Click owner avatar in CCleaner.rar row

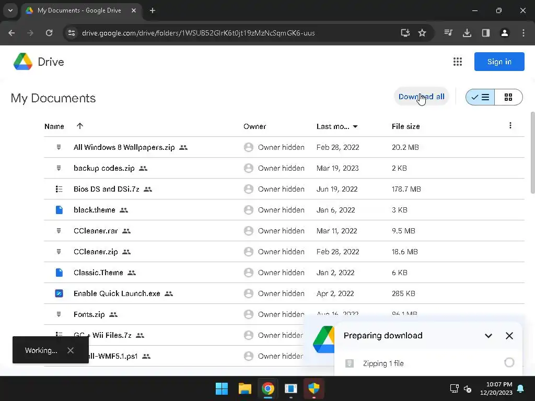tap(248, 231)
